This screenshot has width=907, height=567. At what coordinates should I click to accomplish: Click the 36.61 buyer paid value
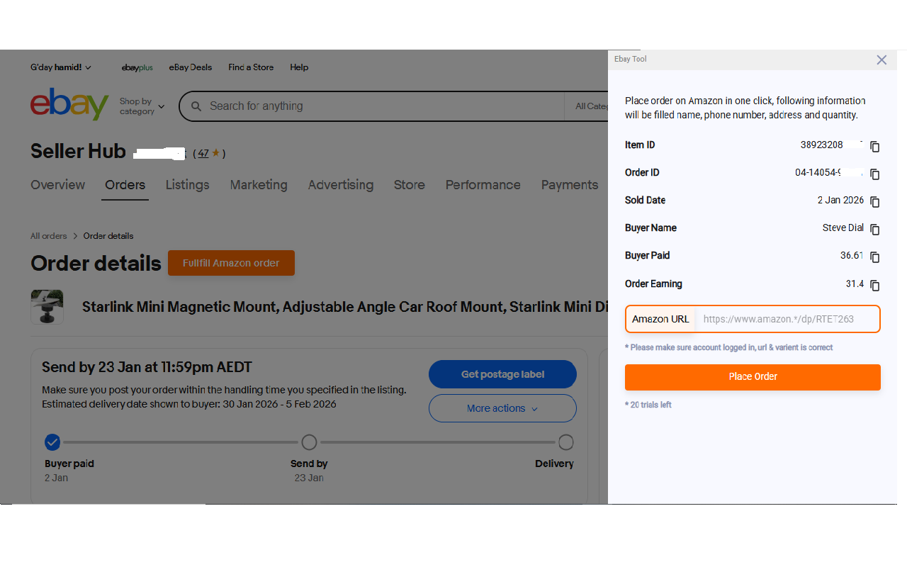pyautogui.click(x=852, y=256)
